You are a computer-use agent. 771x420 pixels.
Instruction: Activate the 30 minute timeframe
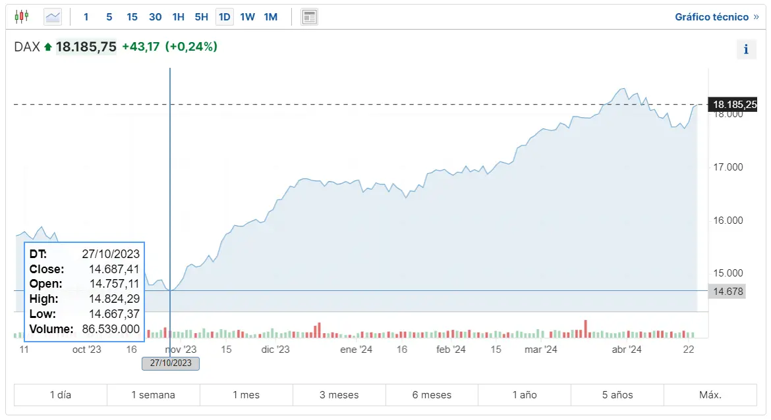tap(155, 16)
